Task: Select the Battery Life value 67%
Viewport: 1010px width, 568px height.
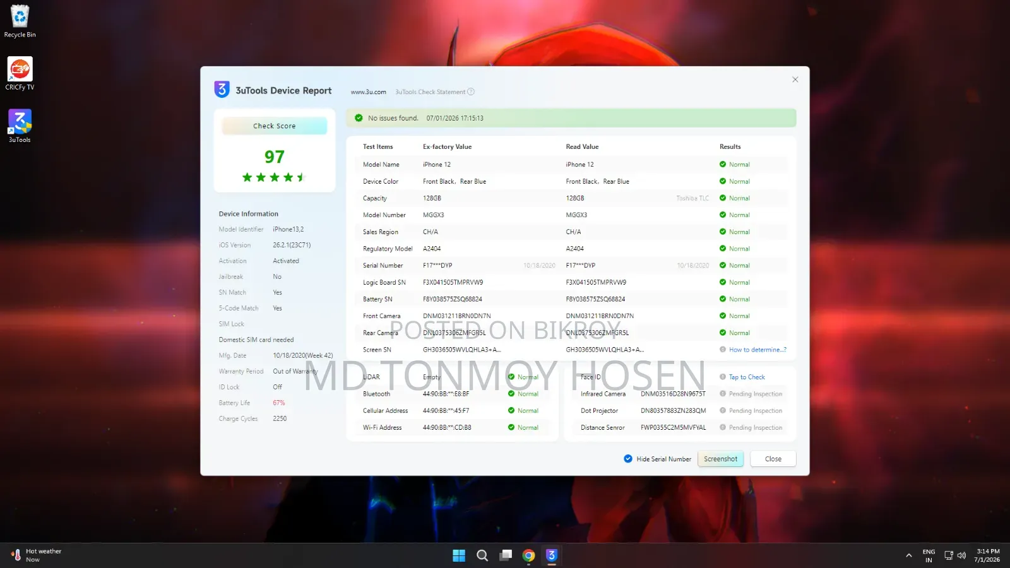Action: pos(279,403)
